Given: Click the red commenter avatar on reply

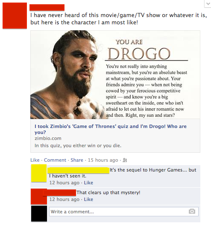Looking at the screenshot, I should pos(39,196).
